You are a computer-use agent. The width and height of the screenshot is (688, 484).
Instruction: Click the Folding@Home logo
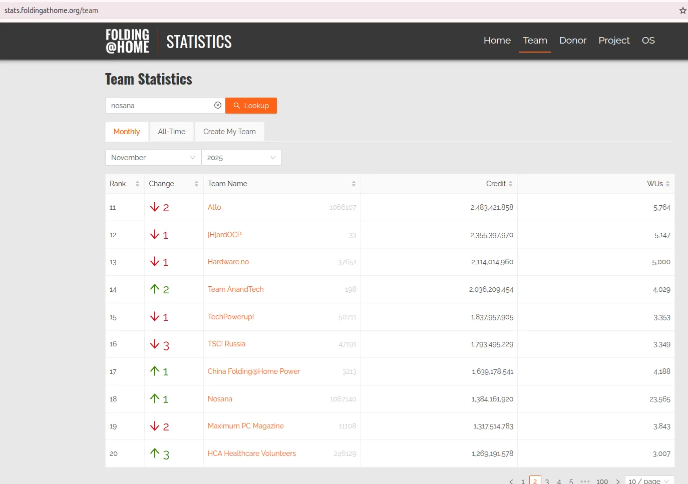(127, 41)
